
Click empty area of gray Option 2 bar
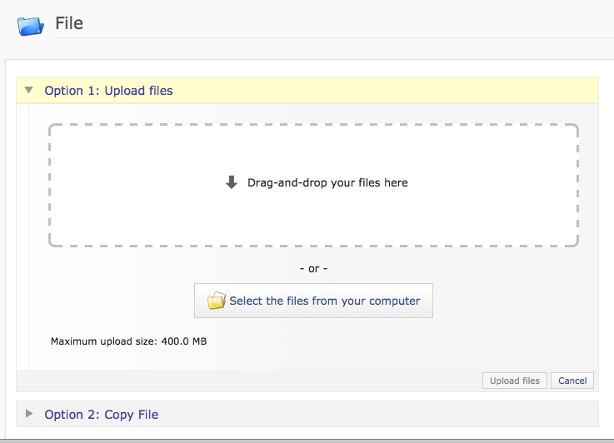pyautogui.click(x=375, y=414)
